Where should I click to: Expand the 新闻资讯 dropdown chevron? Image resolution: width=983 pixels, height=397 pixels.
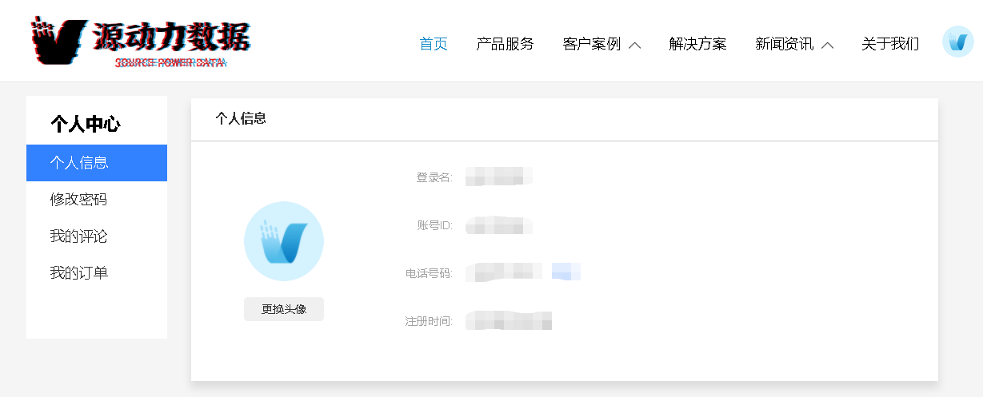coord(828,46)
